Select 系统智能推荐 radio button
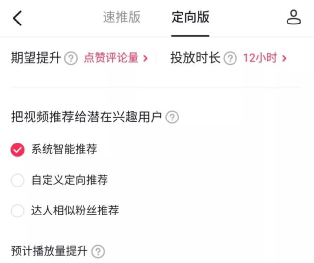This screenshot has height=263, width=314. click(17, 150)
